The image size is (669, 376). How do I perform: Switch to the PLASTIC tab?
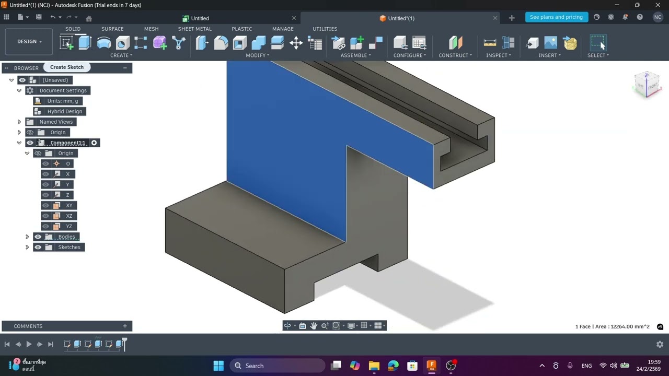pos(242,29)
